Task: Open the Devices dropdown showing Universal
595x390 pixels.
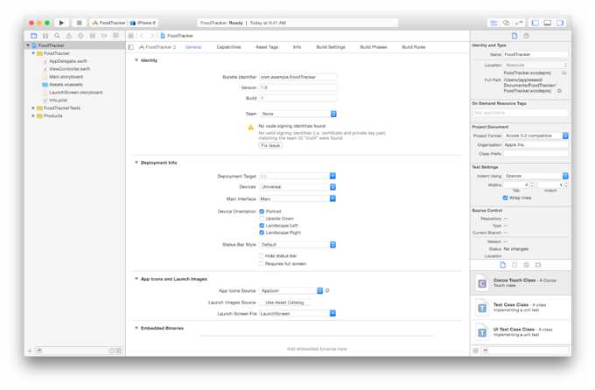Action: (x=297, y=187)
